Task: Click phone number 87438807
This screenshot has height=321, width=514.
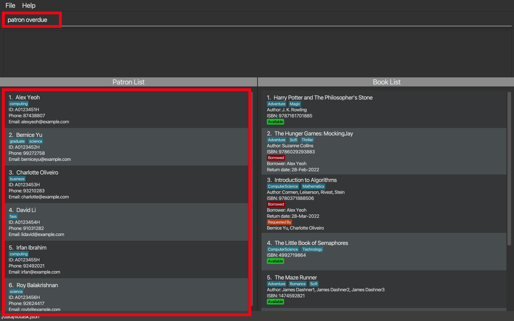Action: pyautogui.click(x=27, y=116)
